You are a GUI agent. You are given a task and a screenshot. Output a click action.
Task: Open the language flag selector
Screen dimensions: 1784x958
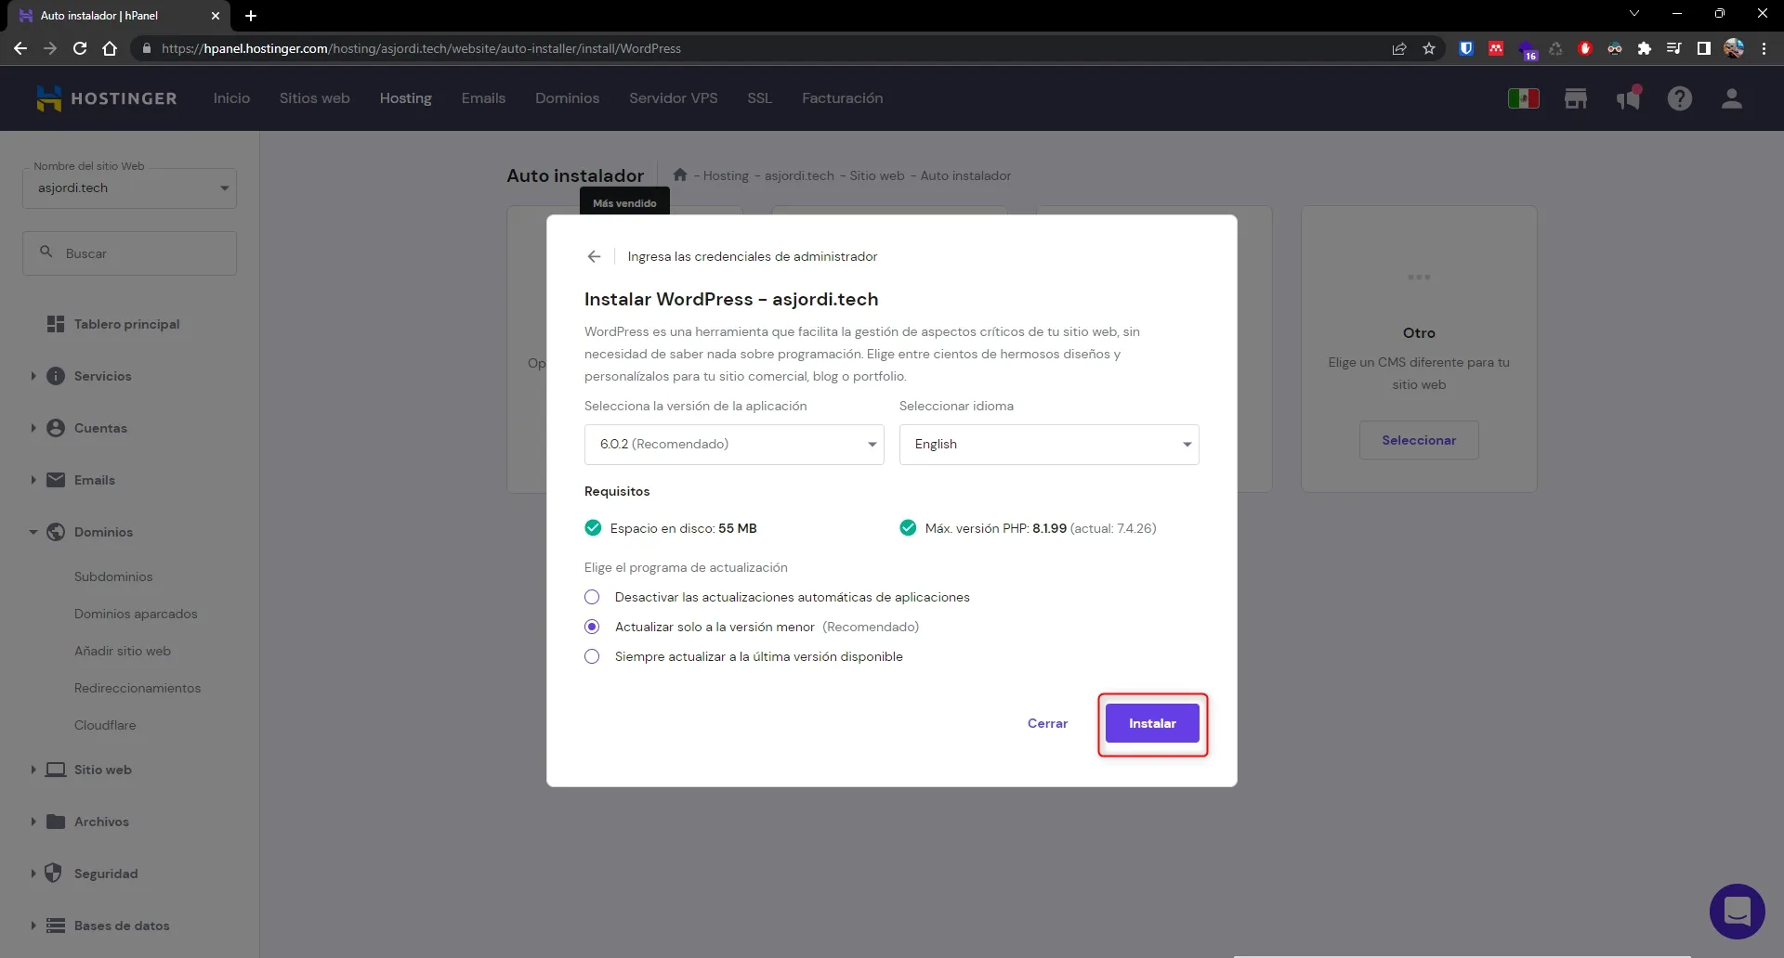click(1524, 98)
